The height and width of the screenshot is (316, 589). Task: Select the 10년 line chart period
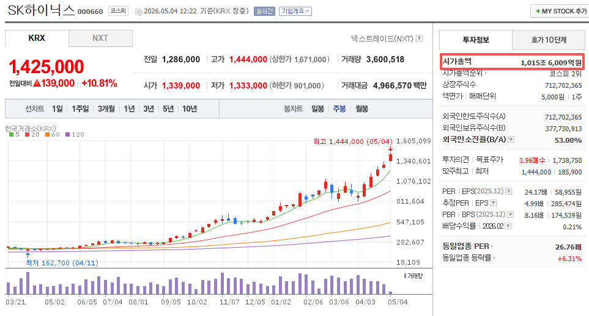pyautogui.click(x=190, y=109)
